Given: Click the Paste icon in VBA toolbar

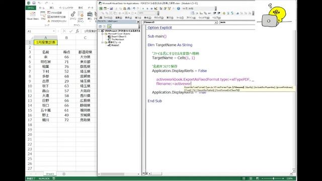Looking at the screenshot, I should [124, 9].
